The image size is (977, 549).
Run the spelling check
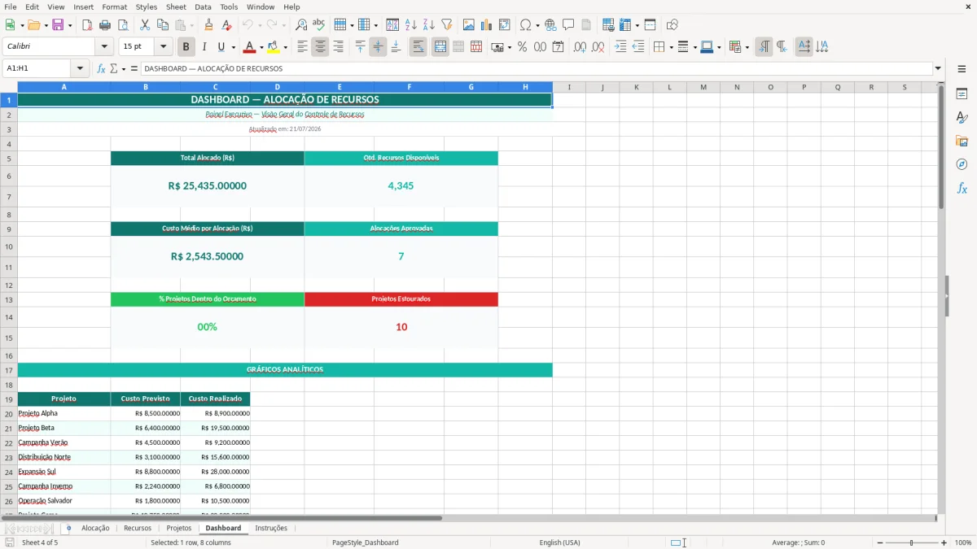click(x=319, y=25)
